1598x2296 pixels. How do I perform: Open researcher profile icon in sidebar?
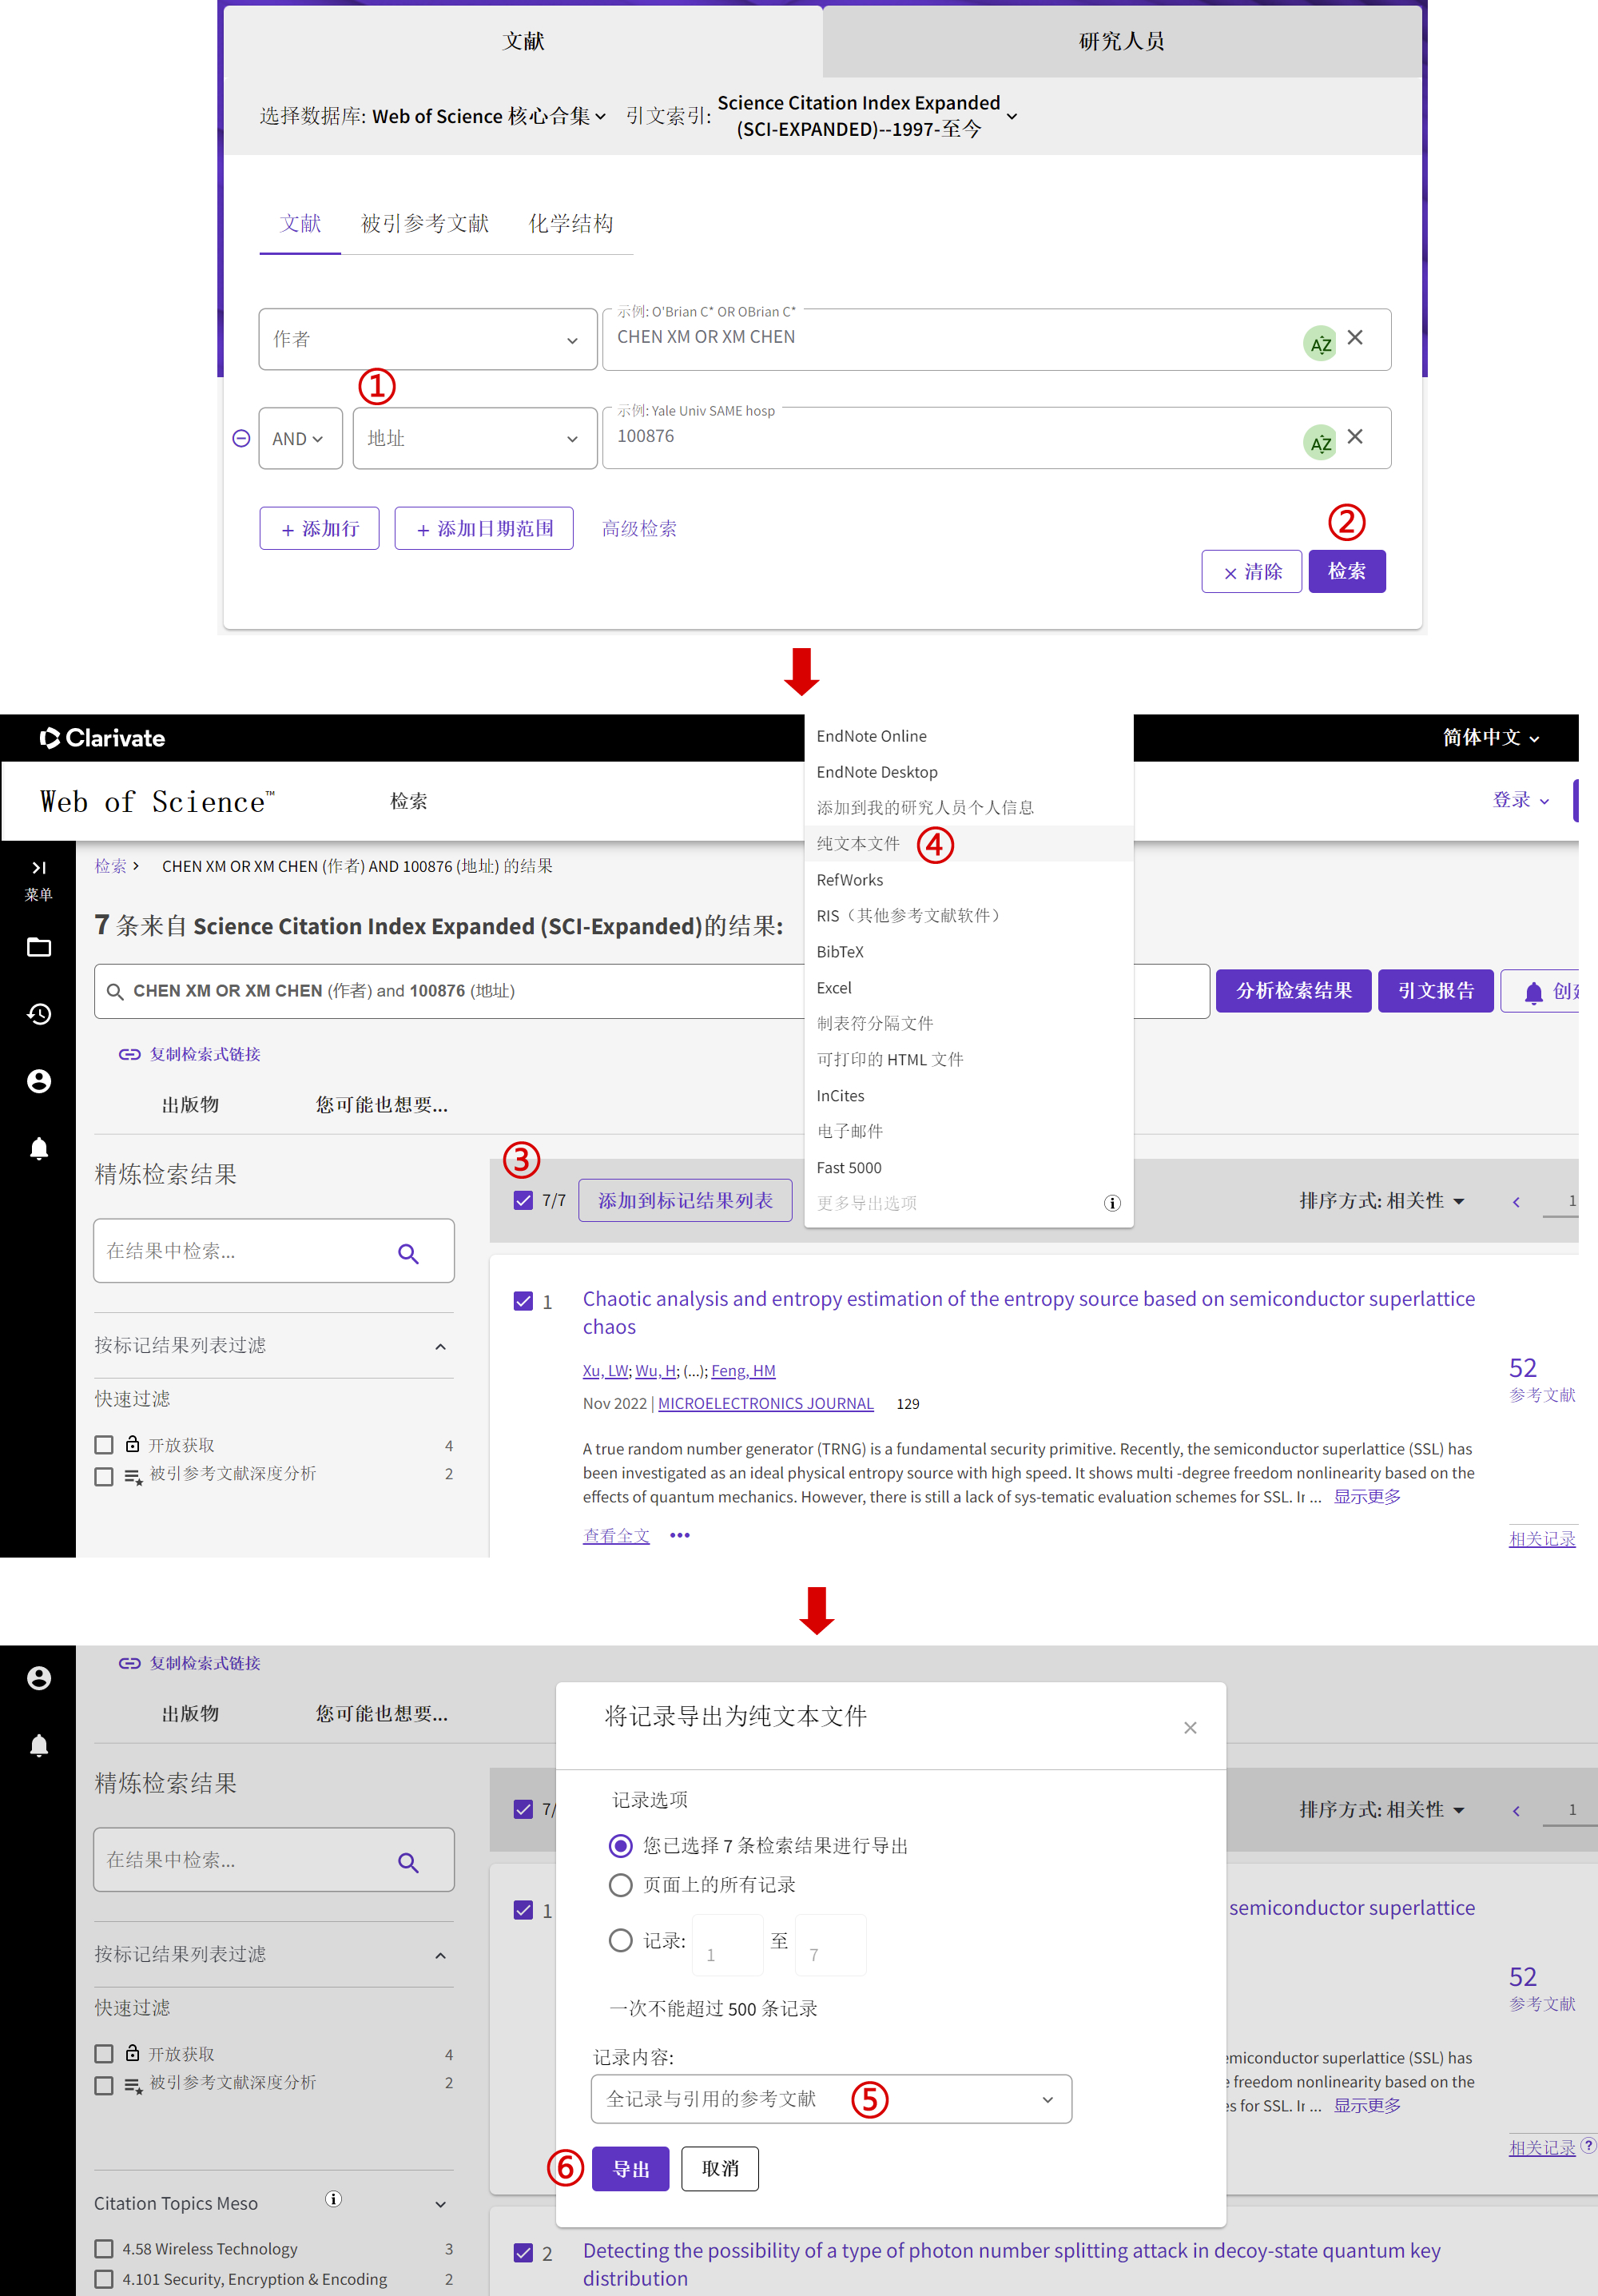click(39, 1081)
